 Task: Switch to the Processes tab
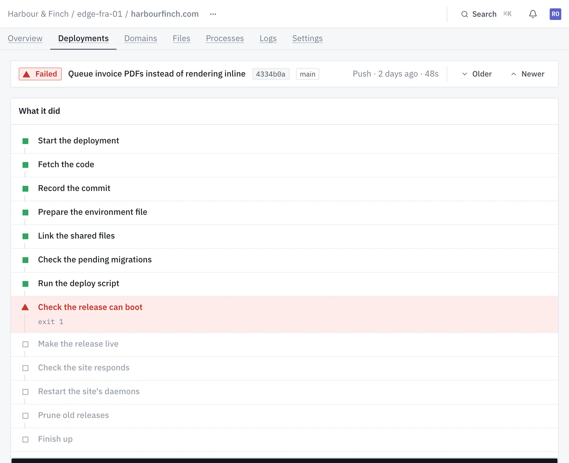point(225,39)
